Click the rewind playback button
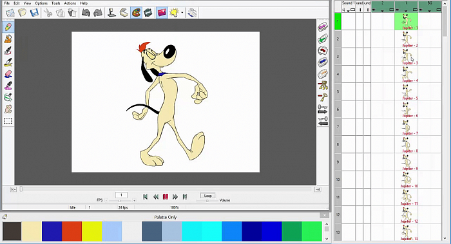 pyautogui.click(x=156, y=196)
